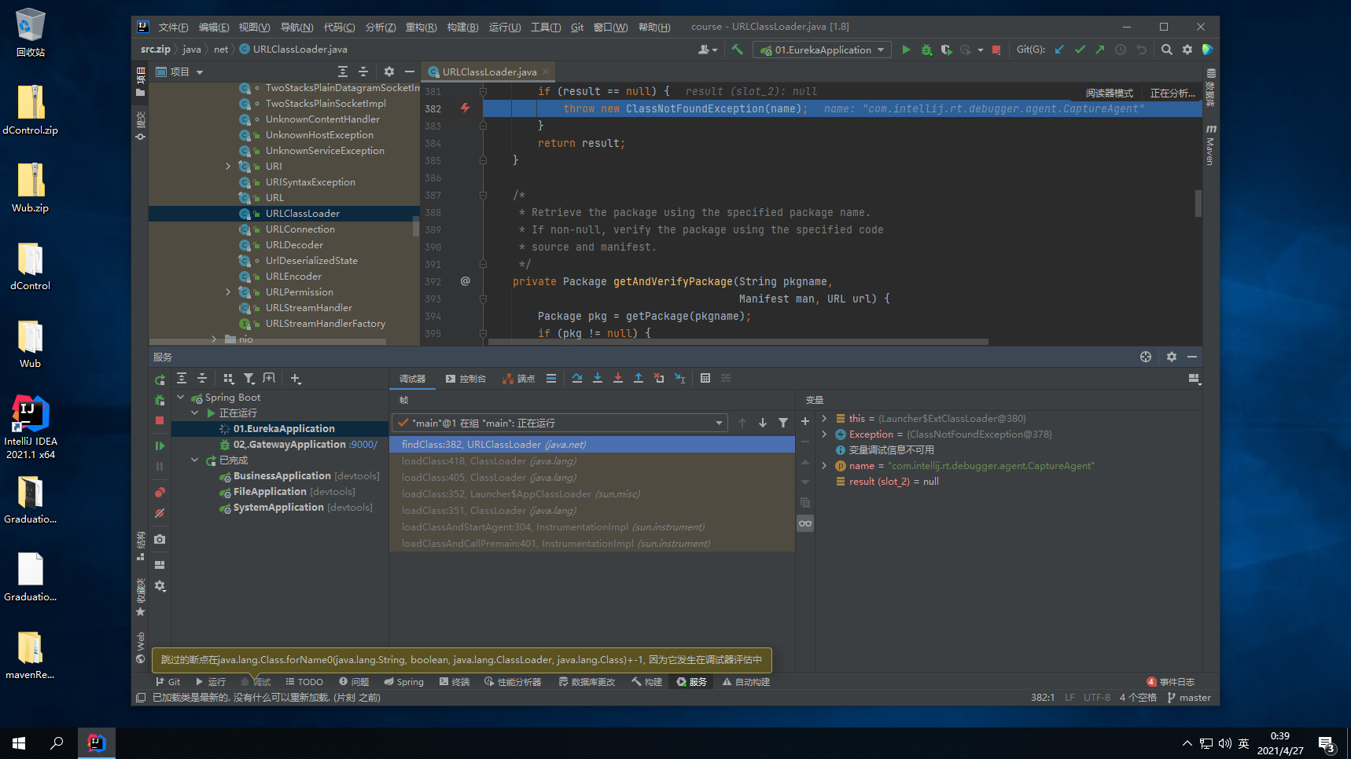Screen dimensions: 1351x759
Task: Click Evaluate Expression calculator icon
Action: coord(705,378)
